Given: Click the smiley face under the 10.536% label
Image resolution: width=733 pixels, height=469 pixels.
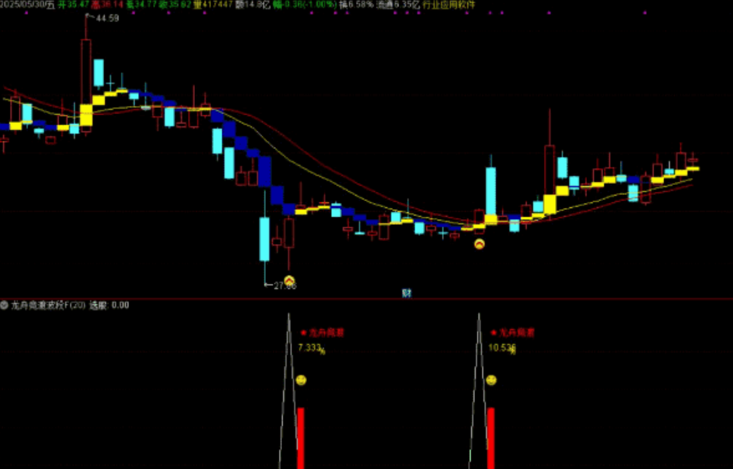Looking at the screenshot, I should (491, 380).
